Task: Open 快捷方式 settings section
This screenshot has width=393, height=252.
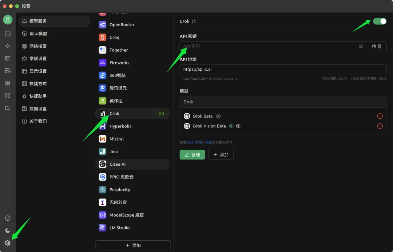Action: pyautogui.click(x=54, y=83)
